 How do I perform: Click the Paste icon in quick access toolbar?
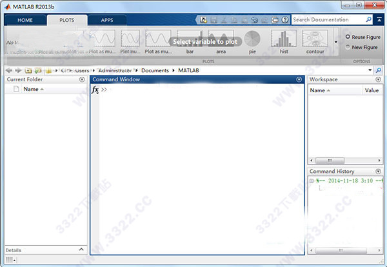coord(244,20)
